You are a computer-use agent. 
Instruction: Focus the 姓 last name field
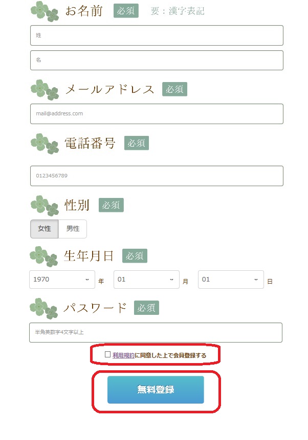(x=157, y=35)
